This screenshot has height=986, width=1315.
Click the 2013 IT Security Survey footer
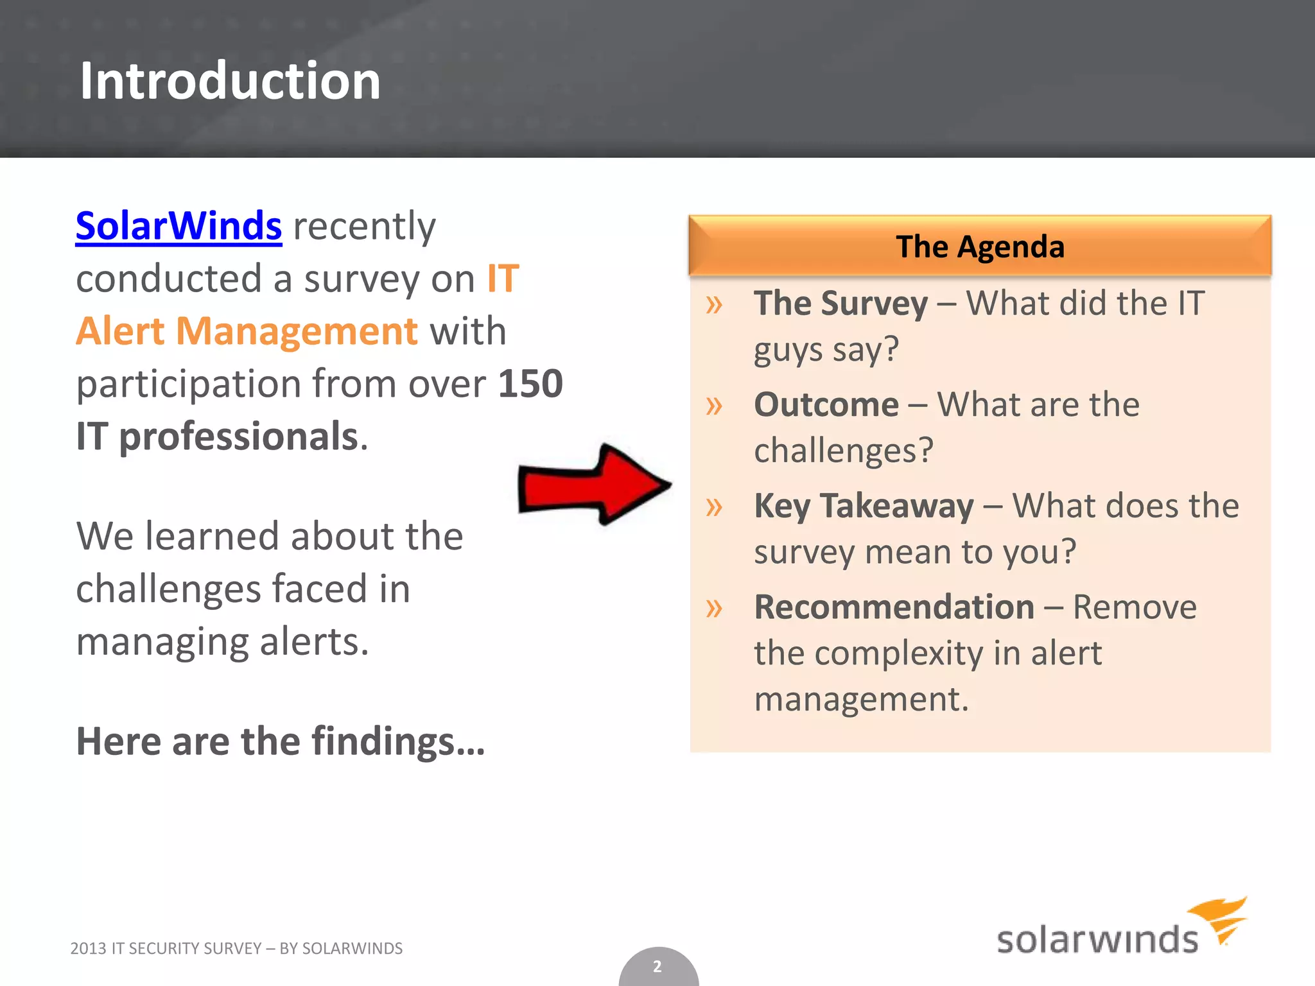click(236, 948)
